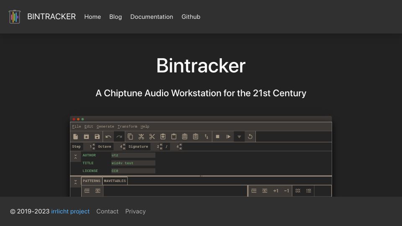Click the 'Signature' label in the settings bar
The height and width of the screenshot is (226, 402).
[x=138, y=146]
